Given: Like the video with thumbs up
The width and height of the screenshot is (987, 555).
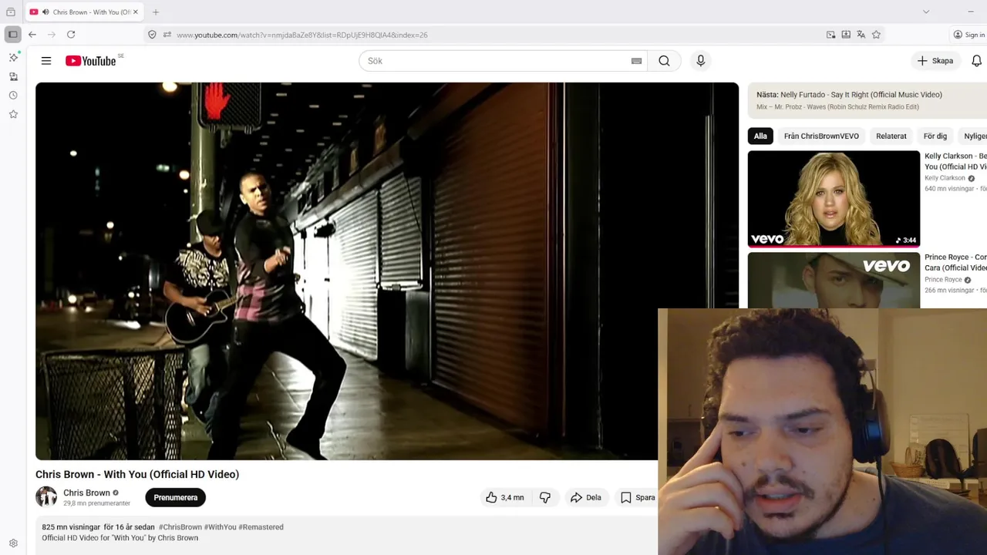Looking at the screenshot, I should point(504,497).
